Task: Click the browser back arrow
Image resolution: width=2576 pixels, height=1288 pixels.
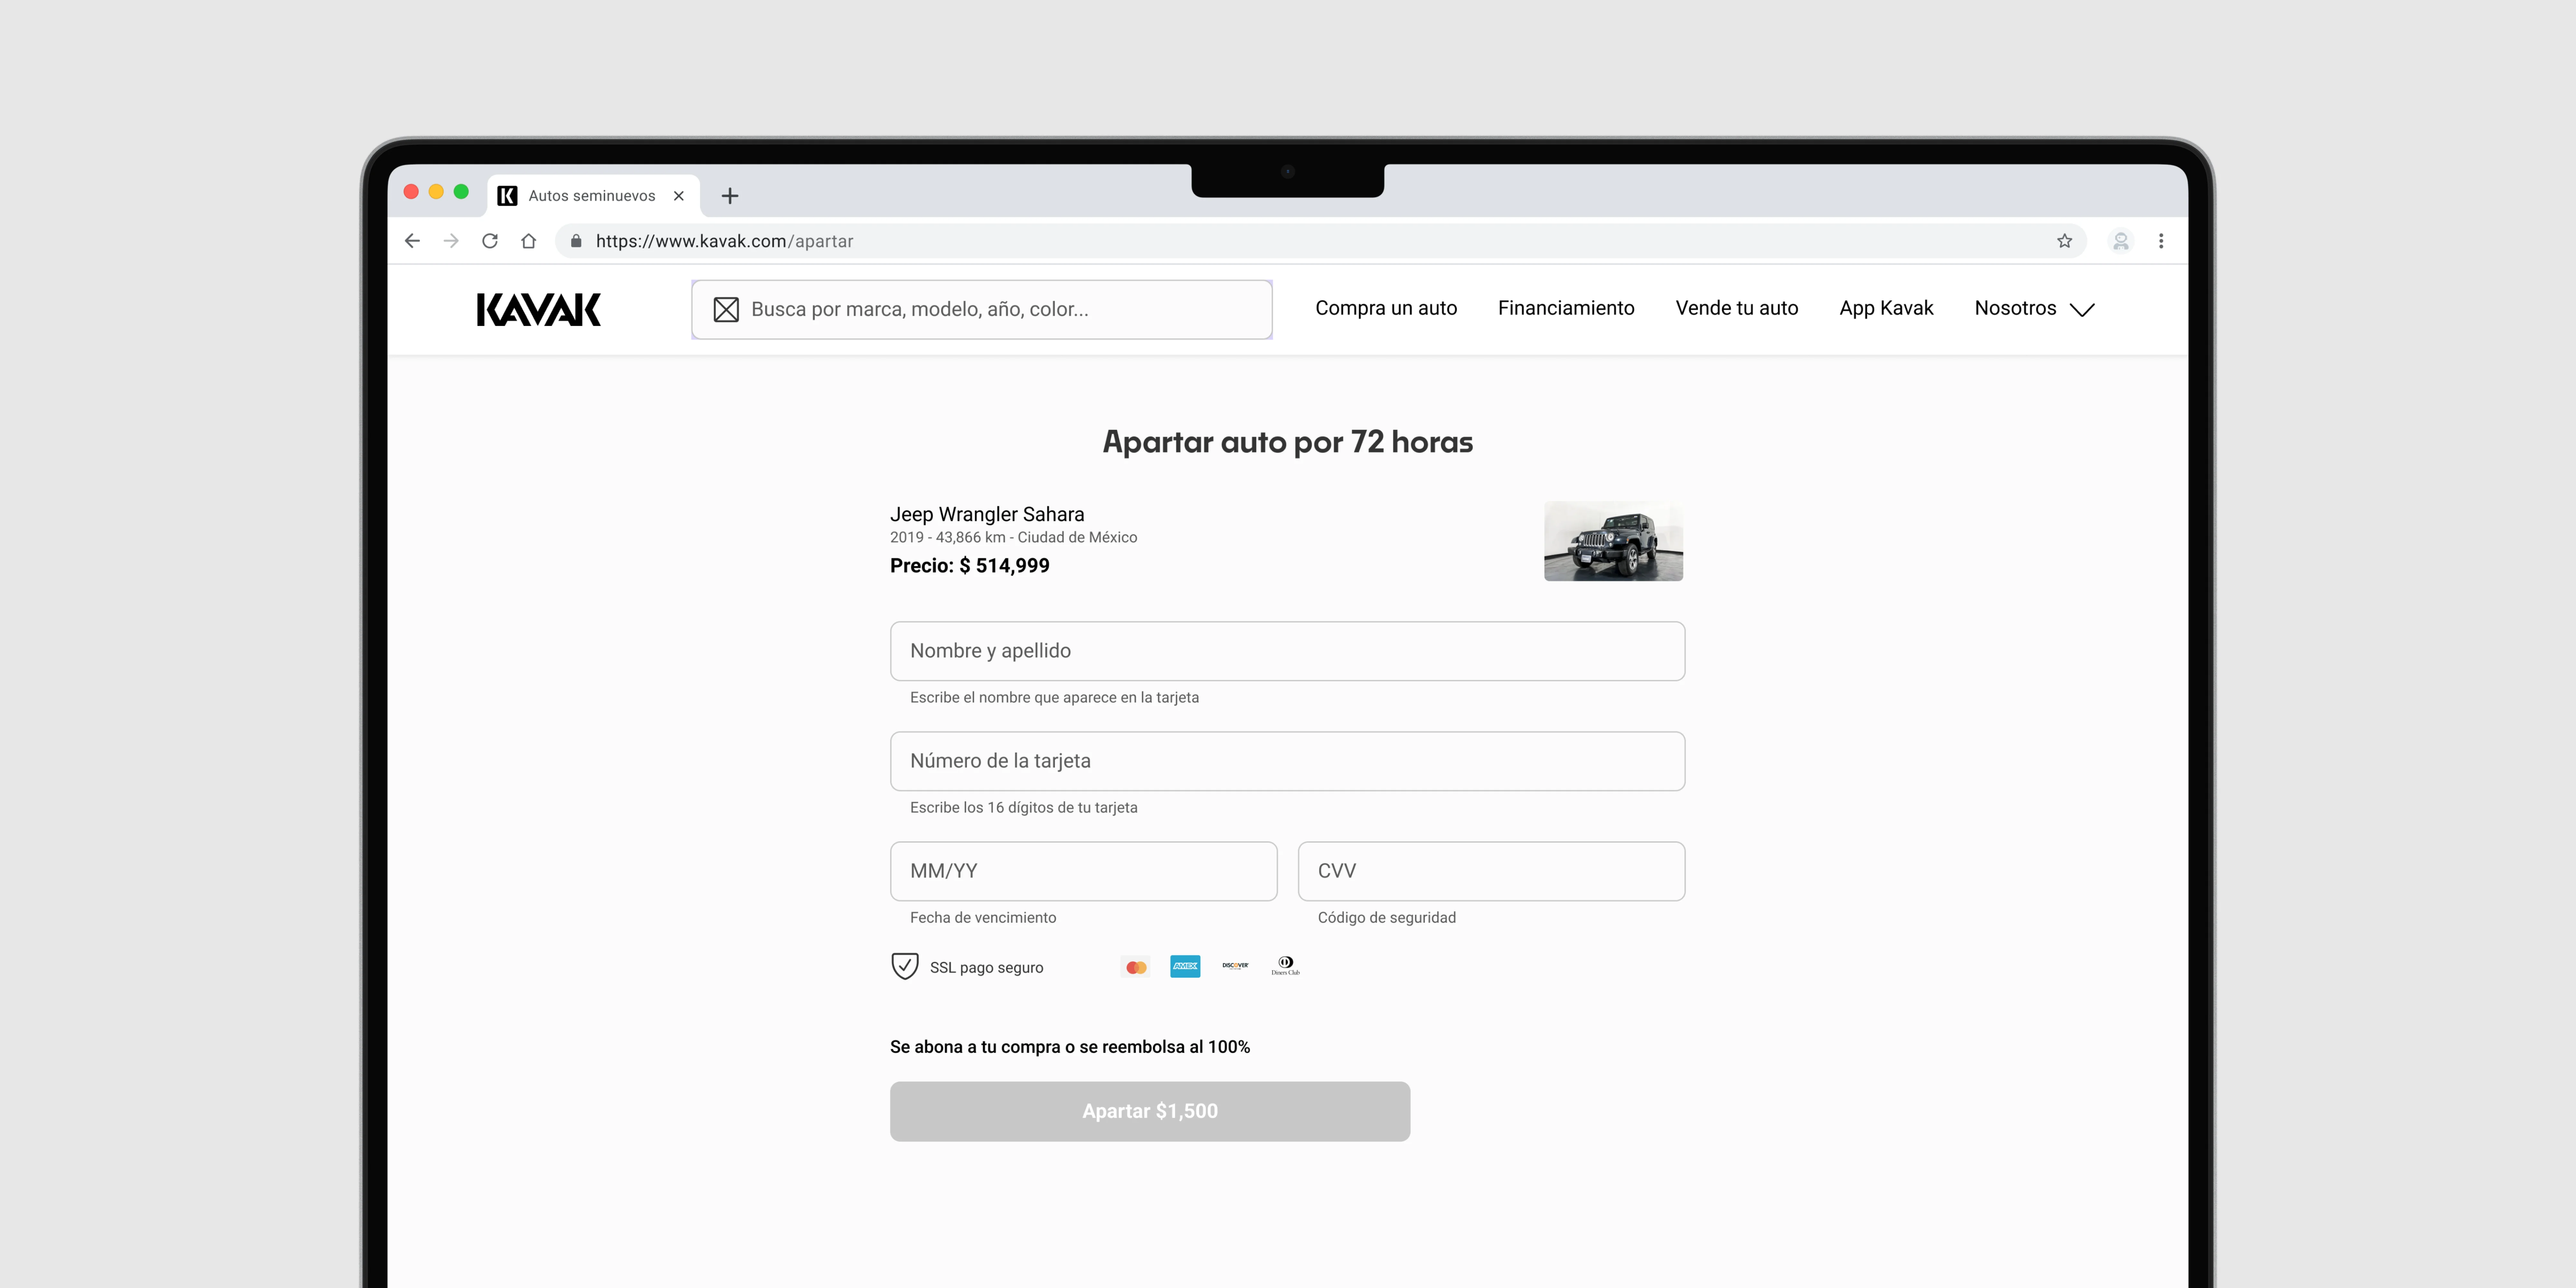Action: (x=412, y=241)
